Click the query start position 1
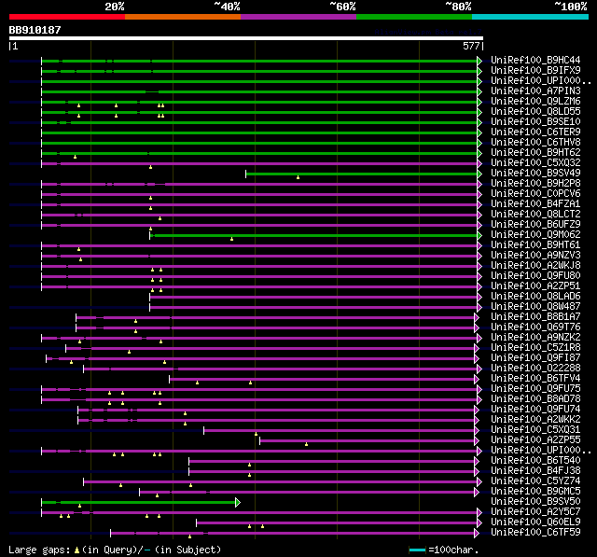Viewport: 597px width, 557px height. coord(15,46)
